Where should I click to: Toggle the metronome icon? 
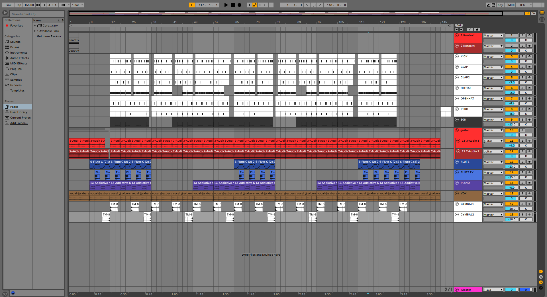click(x=63, y=5)
